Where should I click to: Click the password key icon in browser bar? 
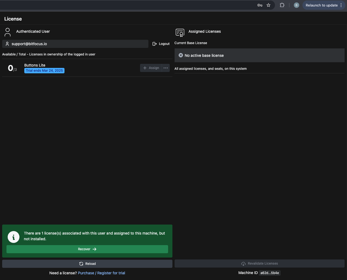point(260,5)
